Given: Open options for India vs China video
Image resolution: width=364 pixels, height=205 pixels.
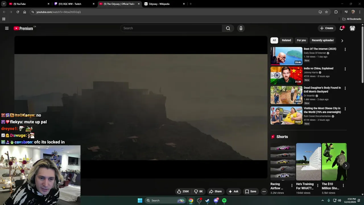Looking at the screenshot, I should [x=345, y=69].
